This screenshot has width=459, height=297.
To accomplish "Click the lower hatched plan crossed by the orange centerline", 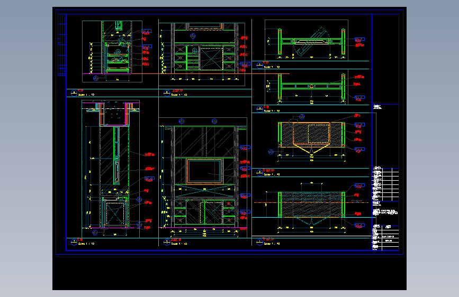I will point(311,206).
